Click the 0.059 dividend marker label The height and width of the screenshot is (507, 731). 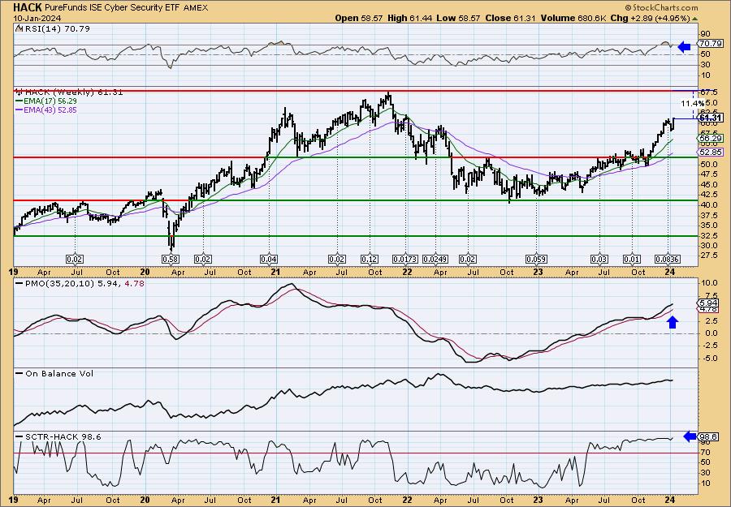[537, 259]
